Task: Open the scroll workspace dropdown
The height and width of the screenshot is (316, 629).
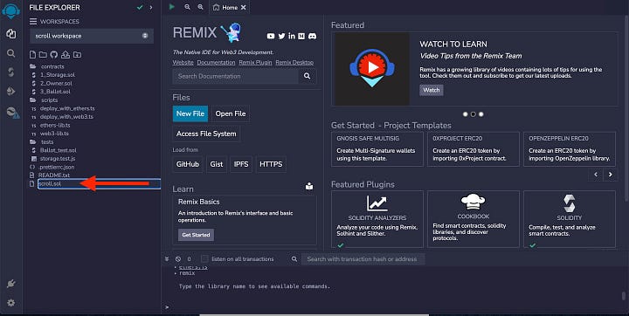Action: (92, 36)
